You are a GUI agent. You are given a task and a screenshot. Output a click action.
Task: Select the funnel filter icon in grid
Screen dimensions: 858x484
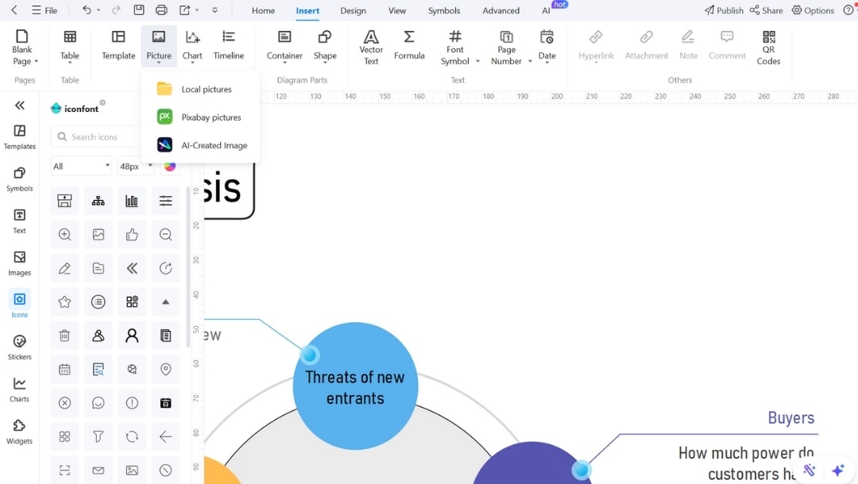coord(98,436)
